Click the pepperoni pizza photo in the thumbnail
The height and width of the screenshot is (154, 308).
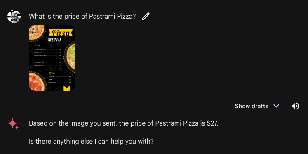tap(37, 82)
